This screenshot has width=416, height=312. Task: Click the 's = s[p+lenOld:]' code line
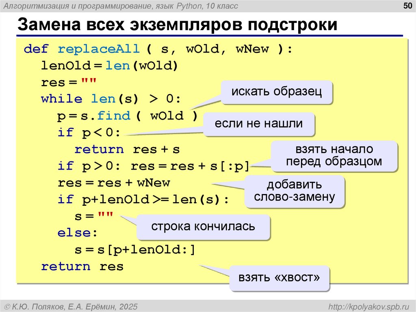click(135, 250)
